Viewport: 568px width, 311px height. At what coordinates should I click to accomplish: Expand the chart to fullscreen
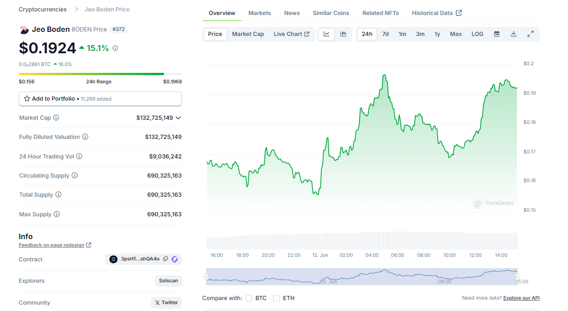pyautogui.click(x=530, y=34)
